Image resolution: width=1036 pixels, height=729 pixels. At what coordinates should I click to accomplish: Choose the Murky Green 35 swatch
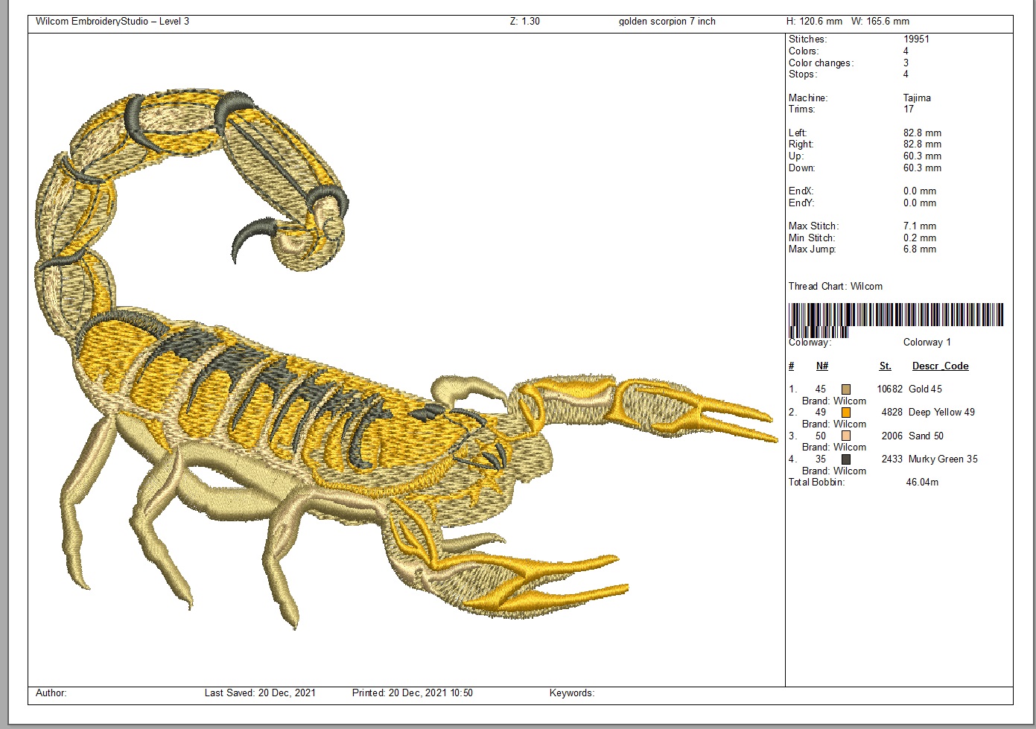point(846,459)
